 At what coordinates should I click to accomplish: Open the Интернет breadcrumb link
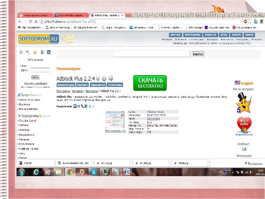pos(78,91)
